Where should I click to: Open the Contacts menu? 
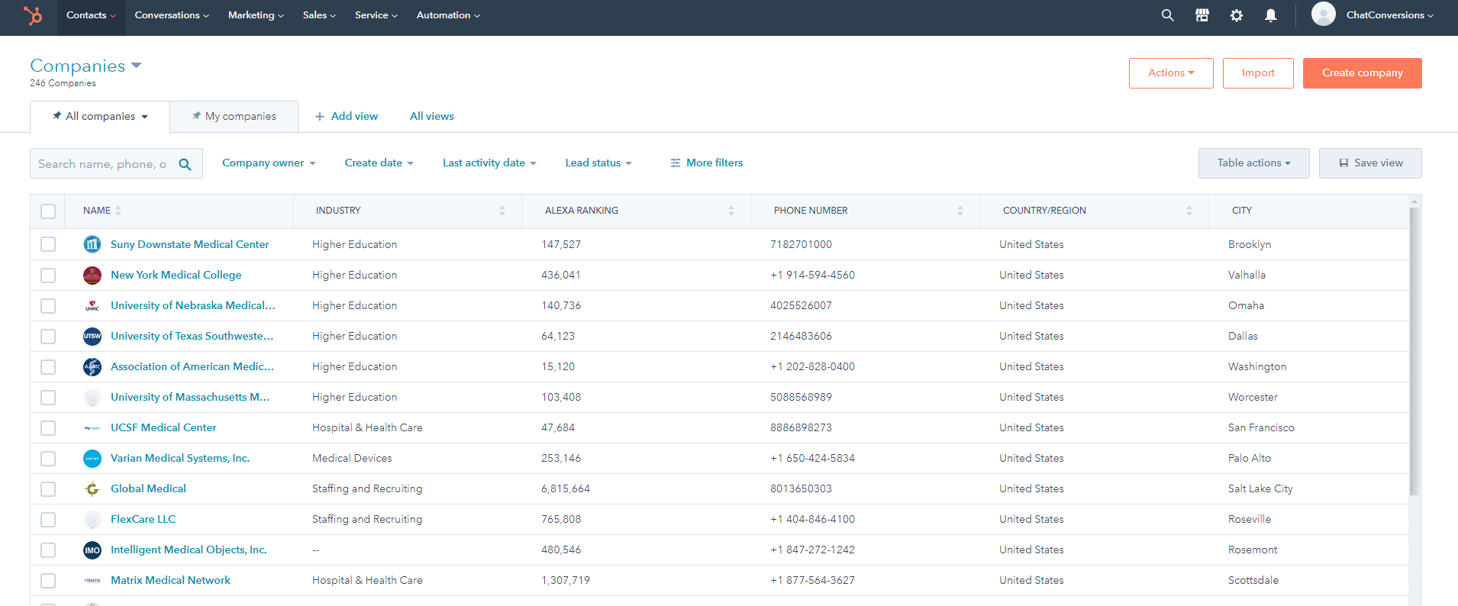(91, 15)
